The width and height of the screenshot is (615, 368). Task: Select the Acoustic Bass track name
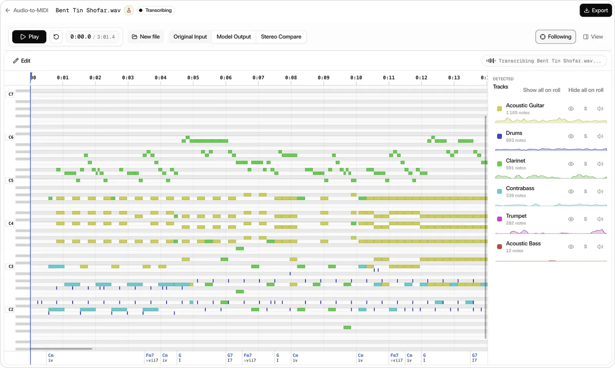523,244
